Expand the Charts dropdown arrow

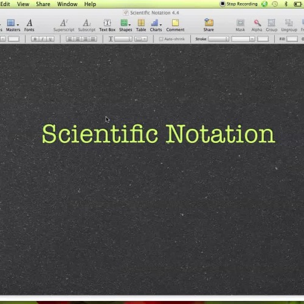pyautogui.click(x=161, y=25)
